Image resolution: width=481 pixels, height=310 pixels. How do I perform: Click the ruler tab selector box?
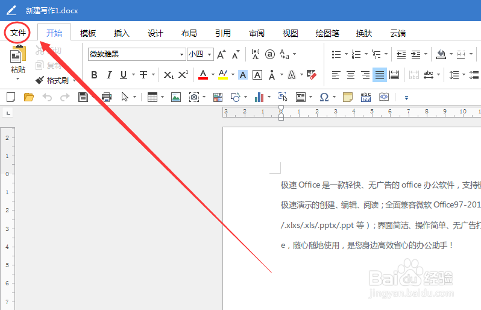(8, 113)
